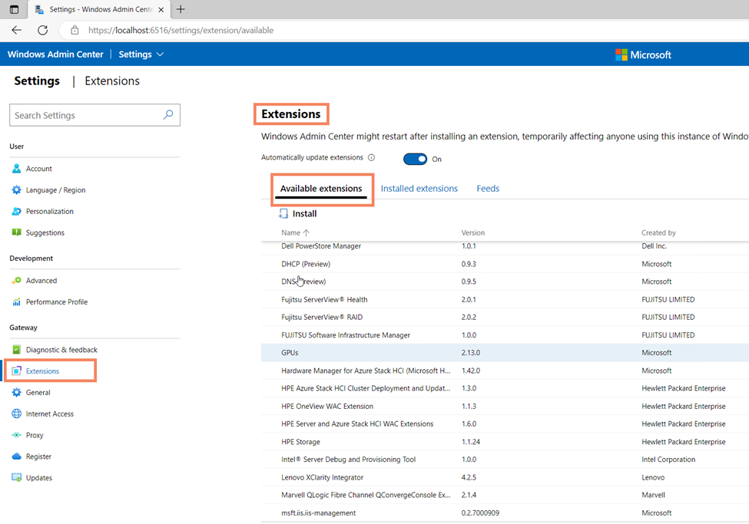Screen dimensions: 749x524
Task: Click the Install button label
Action: [x=304, y=214]
